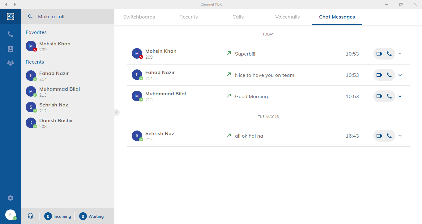
Task: Expand options for Mohsin Khan message
Action: click(400, 54)
